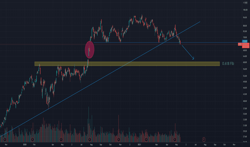Select the red ellipse drawing around the gap candle
This screenshot has width=250, height=147.
click(x=90, y=50)
